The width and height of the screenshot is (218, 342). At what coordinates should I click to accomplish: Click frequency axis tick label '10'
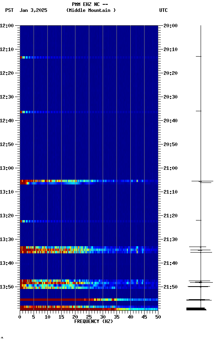coord(47,317)
